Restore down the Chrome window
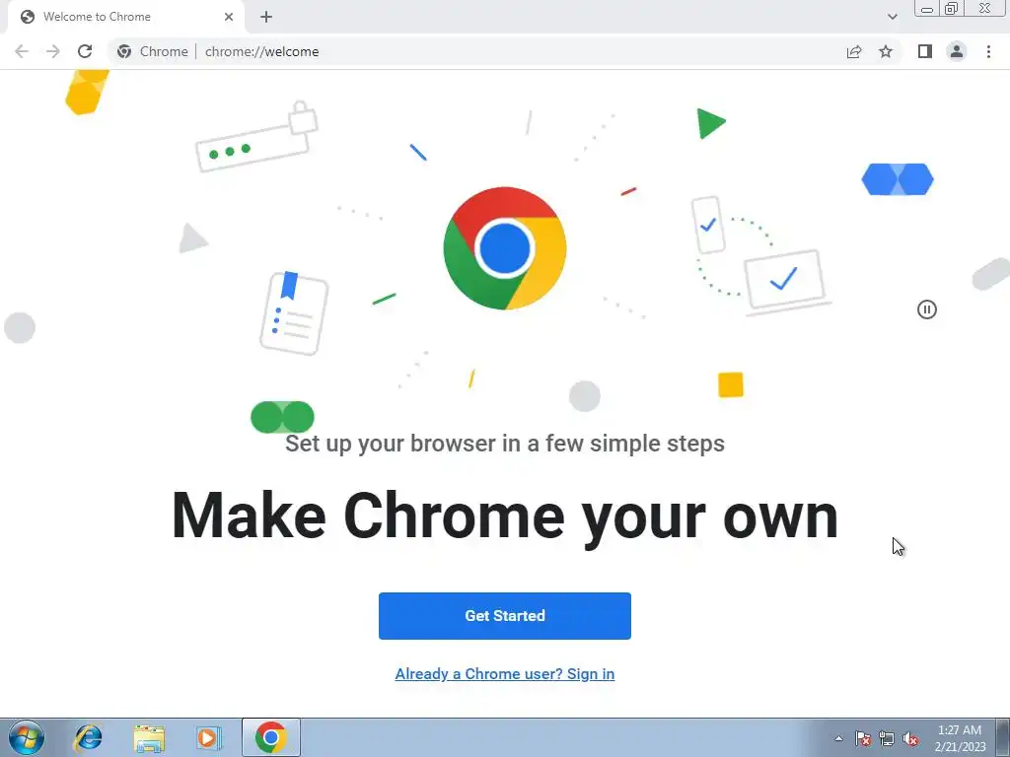Image resolution: width=1010 pixels, height=757 pixels. pyautogui.click(x=952, y=9)
